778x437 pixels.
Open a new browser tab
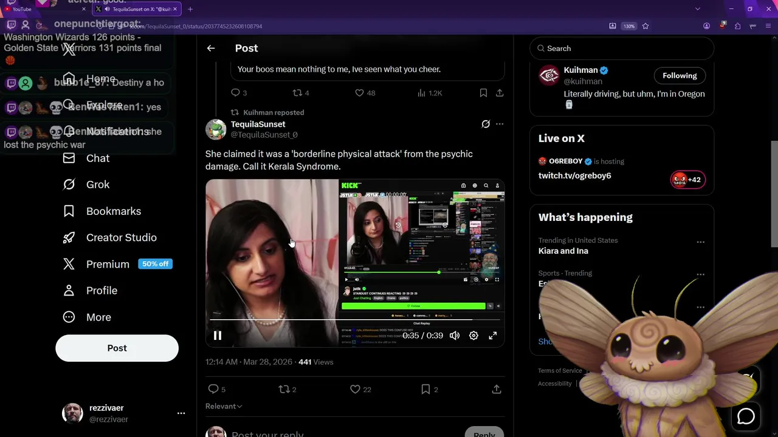[190, 9]
